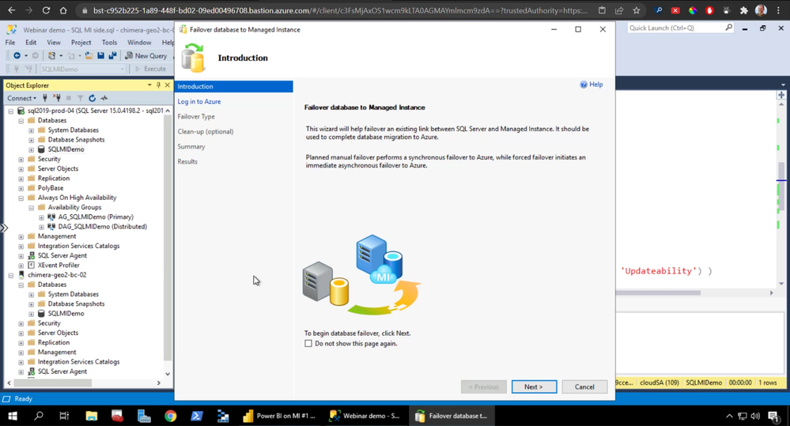Open the Connect dropdown in Object Explorer
The image size is (790, 426).
pyautogui.click(x=21, y=98)
